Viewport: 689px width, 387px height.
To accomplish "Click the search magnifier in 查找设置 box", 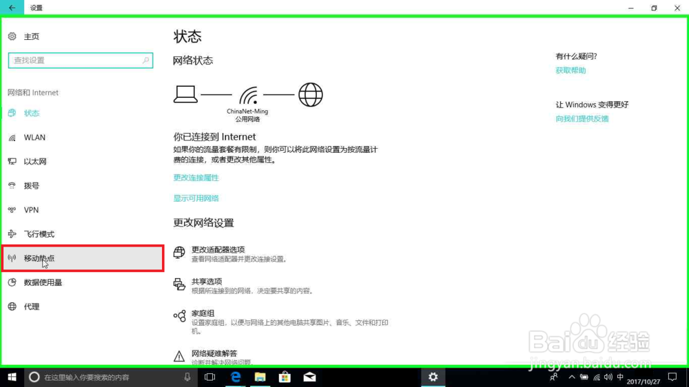I will point(146,60).
